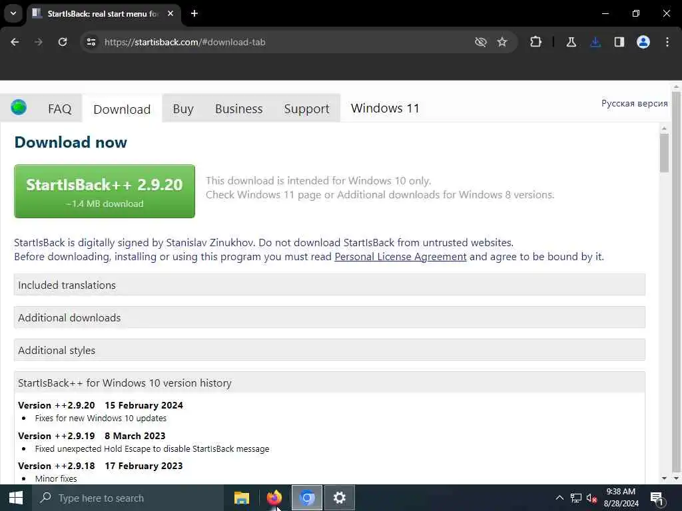
Task: Show browser downloads
Action: (595, 42)
